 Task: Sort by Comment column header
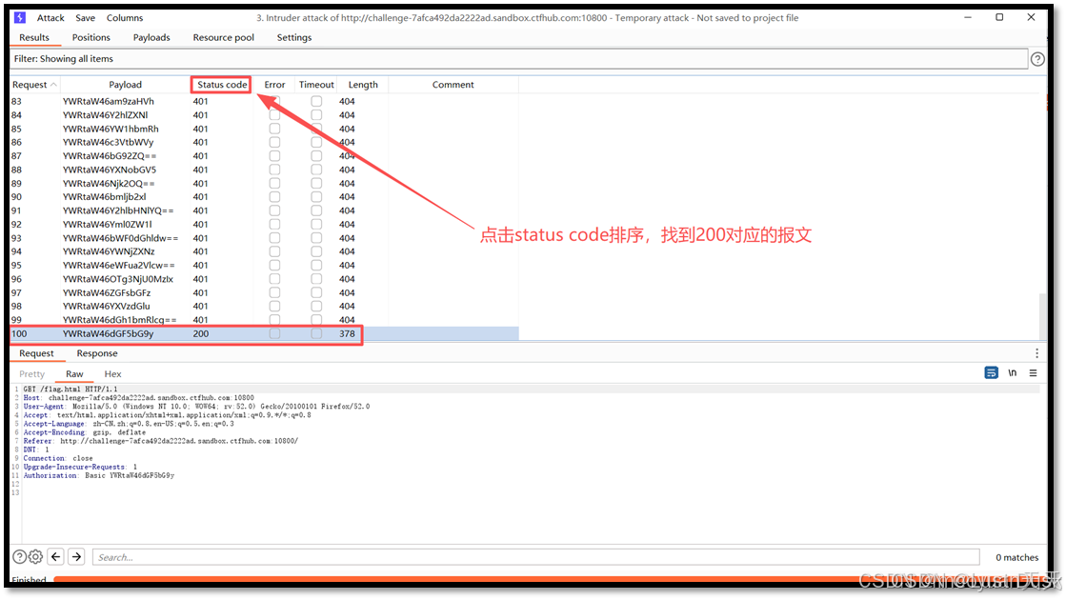pos(453,84)
